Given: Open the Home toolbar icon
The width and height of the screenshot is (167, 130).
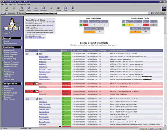Looking at the screenshot, I should (29, 9).
